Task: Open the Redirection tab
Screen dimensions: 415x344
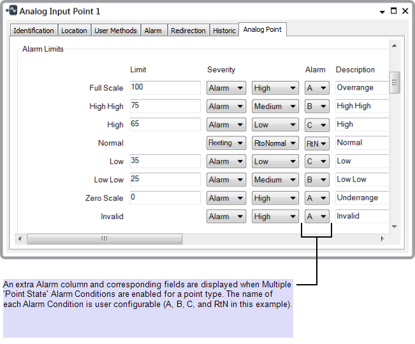Action: coord(188,31)
